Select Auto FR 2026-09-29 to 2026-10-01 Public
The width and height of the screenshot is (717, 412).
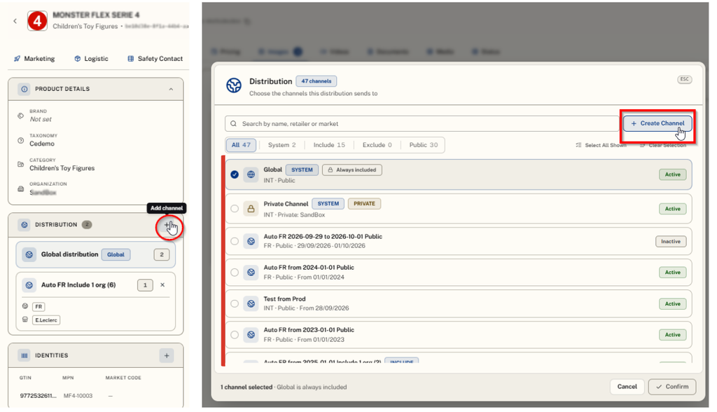coord(235,241)
